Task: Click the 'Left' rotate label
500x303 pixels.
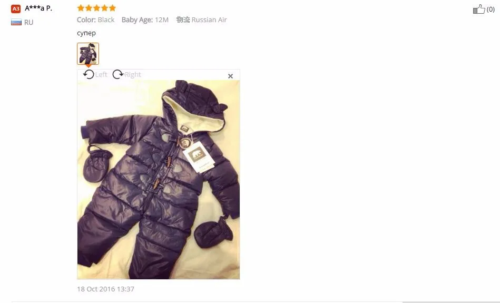Action: click(x=101, y=75)
